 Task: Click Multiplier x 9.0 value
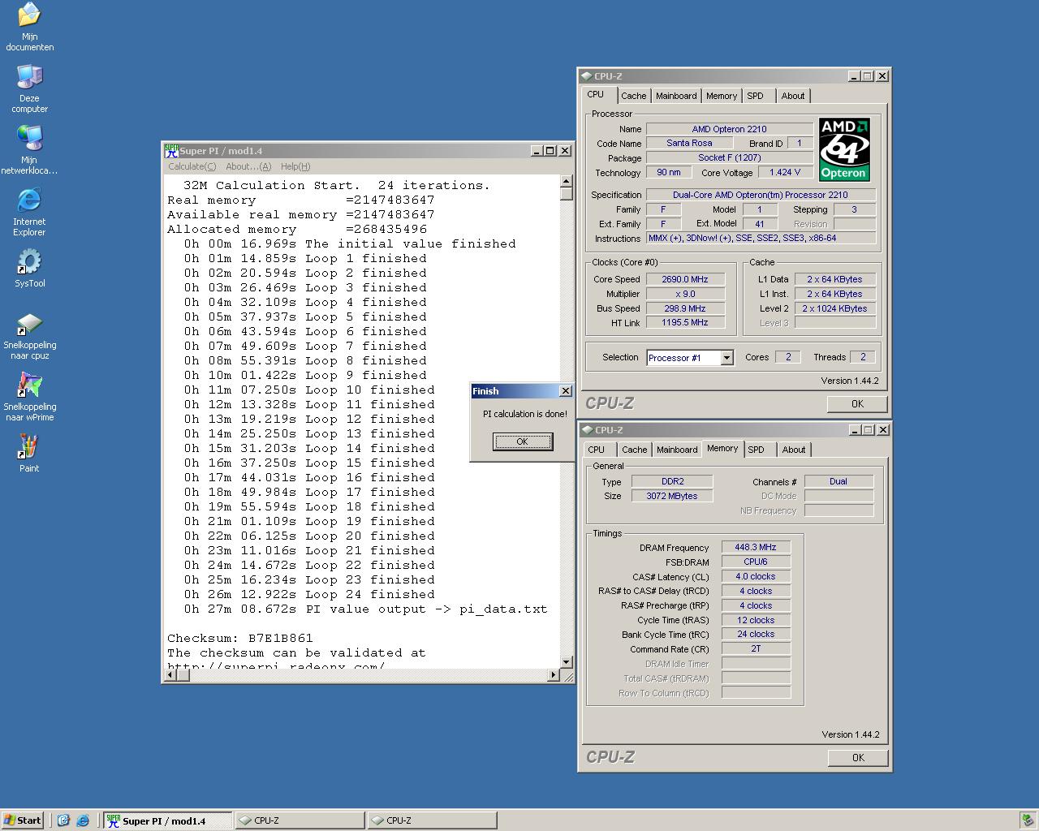(685, 294)
